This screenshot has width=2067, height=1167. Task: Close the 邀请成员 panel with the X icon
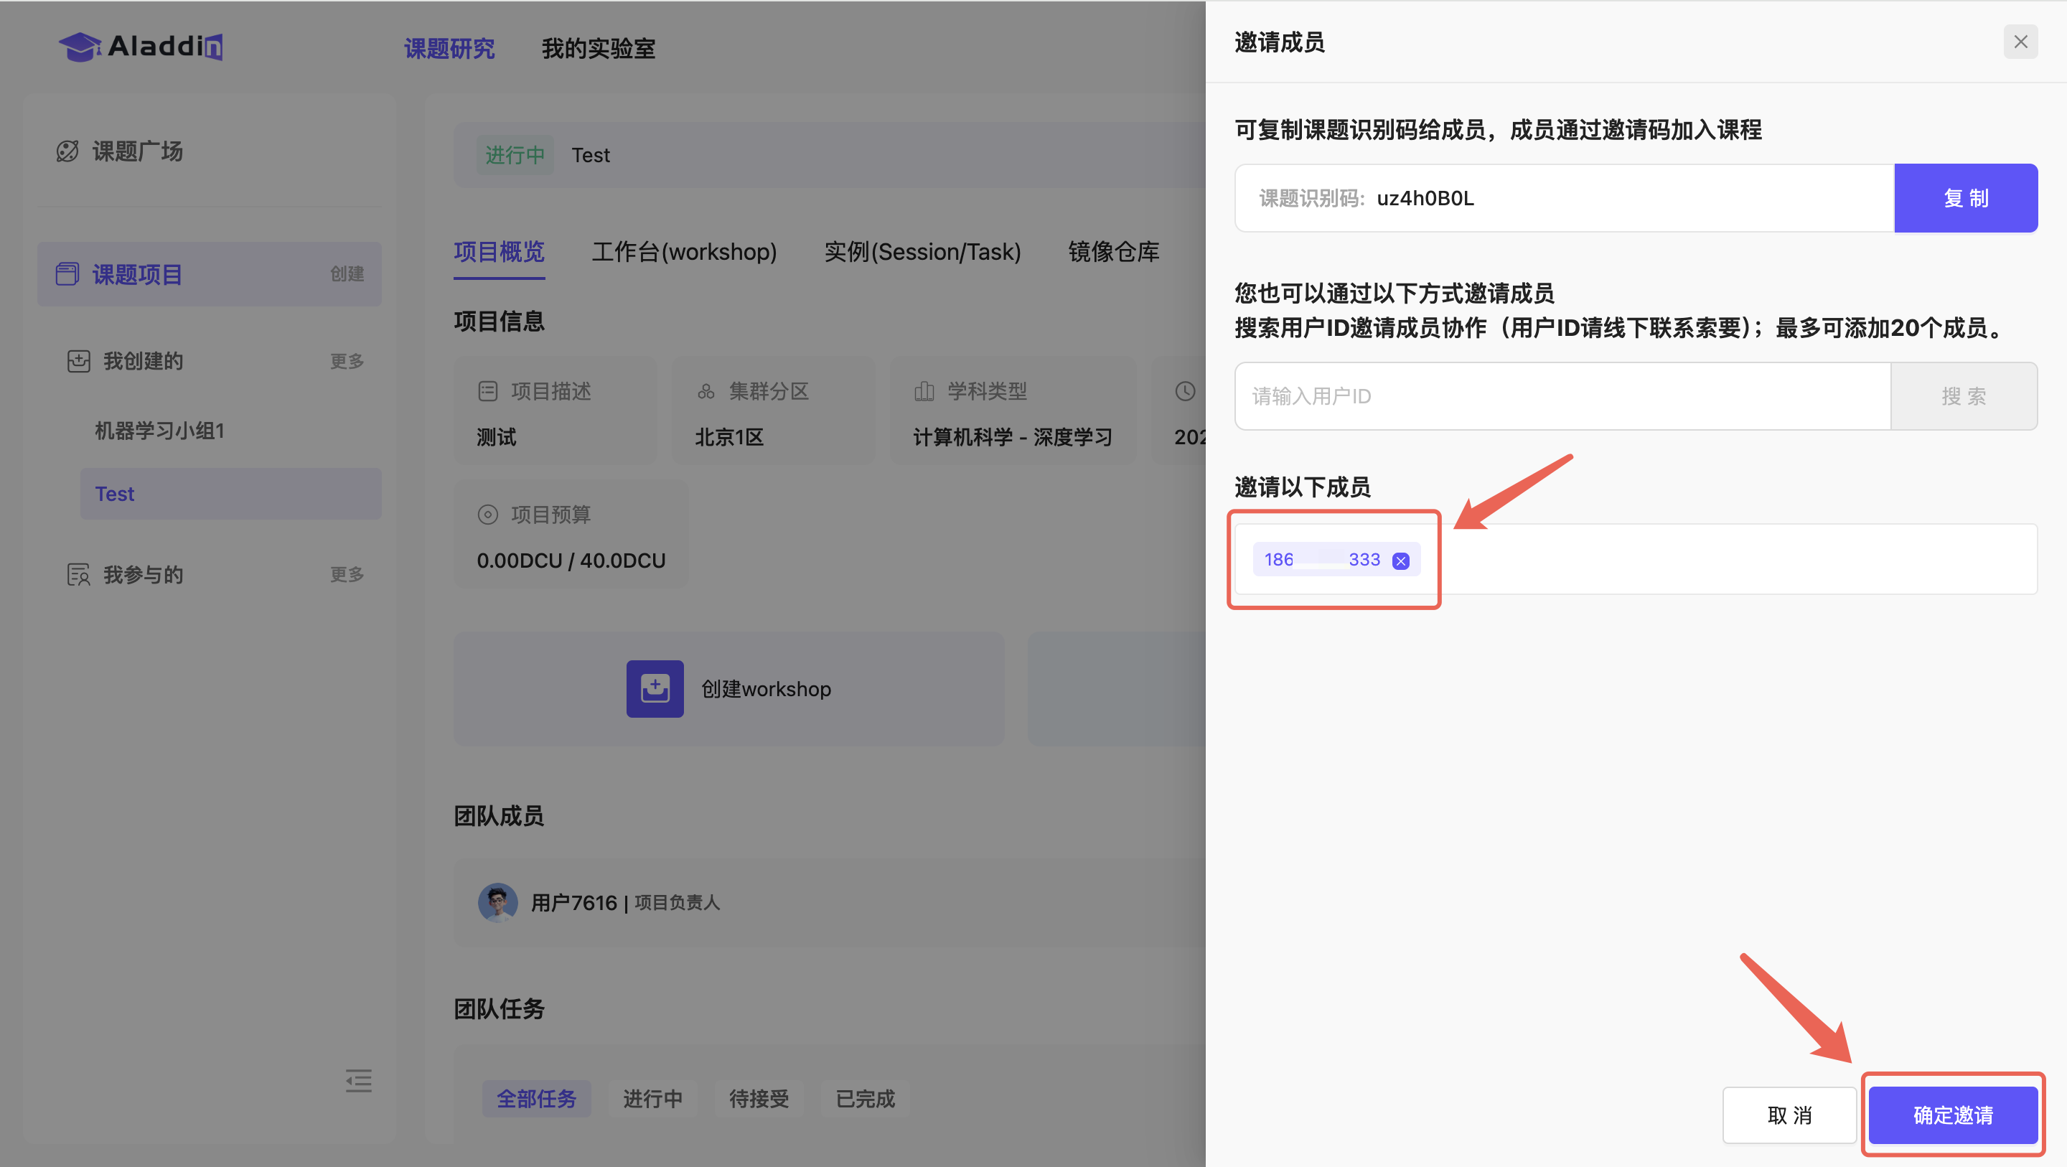pos(2020,42)
